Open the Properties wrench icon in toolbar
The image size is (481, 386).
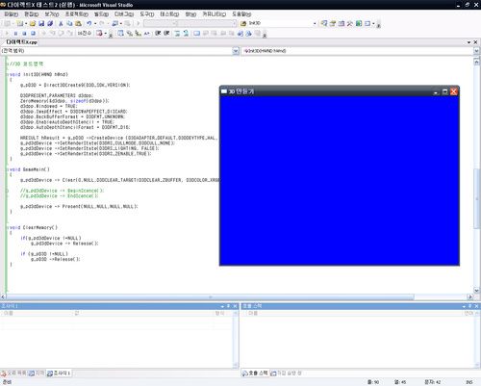pos(350,23)
